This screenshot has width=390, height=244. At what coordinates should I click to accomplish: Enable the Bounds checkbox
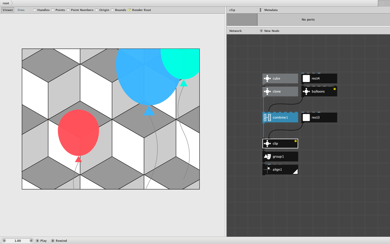point(112,10)
